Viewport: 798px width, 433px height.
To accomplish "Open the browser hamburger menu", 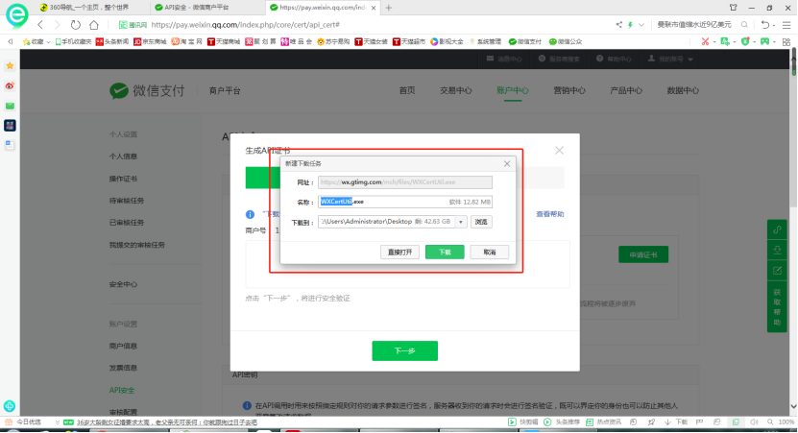I will (786, 24).
